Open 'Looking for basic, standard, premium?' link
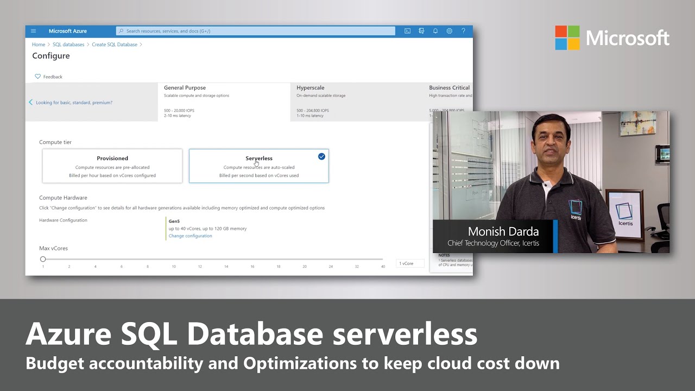 74,103
